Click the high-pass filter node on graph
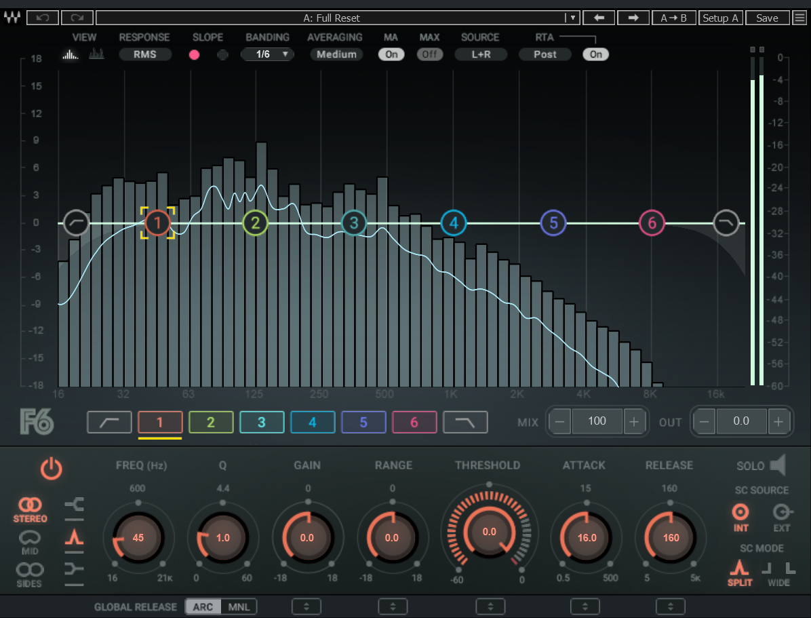Image resolution: width=811 pixels, height=618 pixels. tap(77, 223)
